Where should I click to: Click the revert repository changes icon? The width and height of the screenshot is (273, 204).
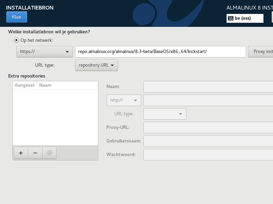(49, 153)
